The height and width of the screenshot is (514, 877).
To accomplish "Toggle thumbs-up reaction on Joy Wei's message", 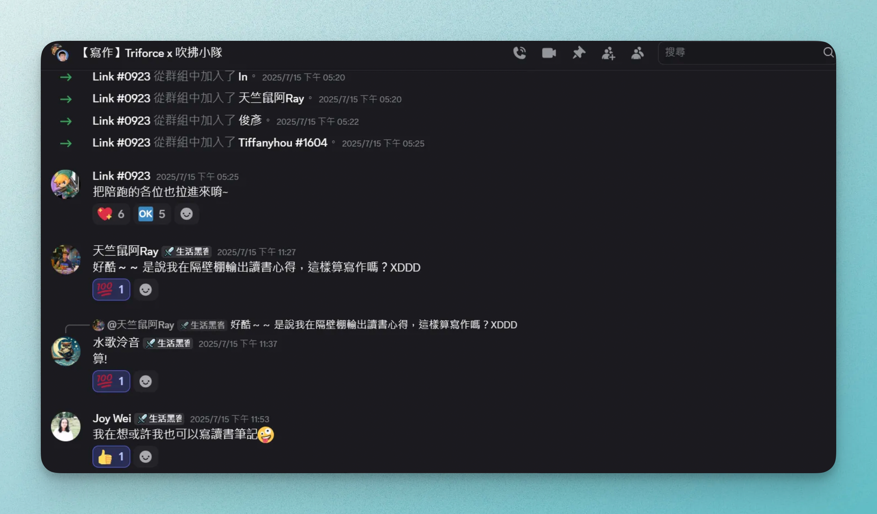I will 111,457.
